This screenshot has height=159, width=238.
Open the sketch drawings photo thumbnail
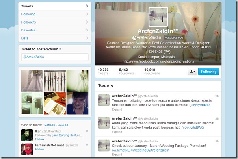coord(55,81)
